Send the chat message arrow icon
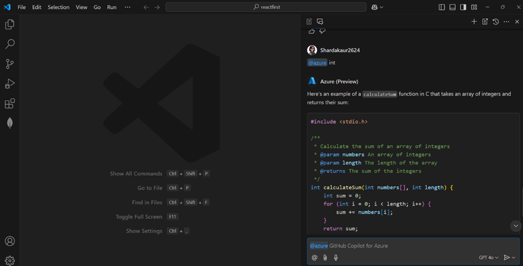 click(x=507, y=257)
